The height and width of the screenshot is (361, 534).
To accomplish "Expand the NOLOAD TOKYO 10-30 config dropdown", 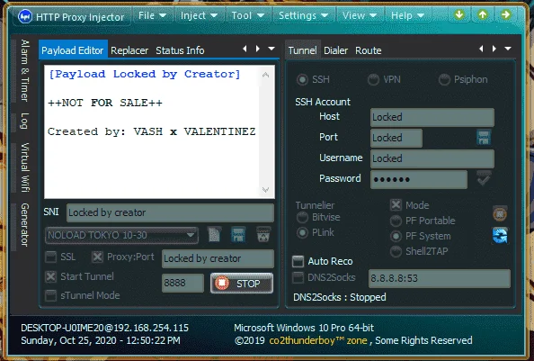I will click(191, 235).
